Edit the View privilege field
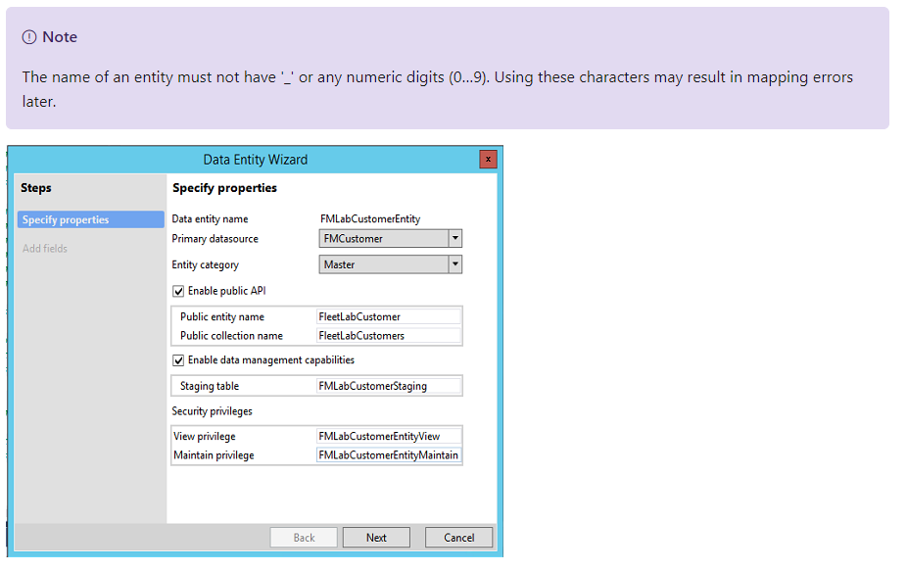Image resolution: width=907 pixels, height=571 pixels. [389, 436]
